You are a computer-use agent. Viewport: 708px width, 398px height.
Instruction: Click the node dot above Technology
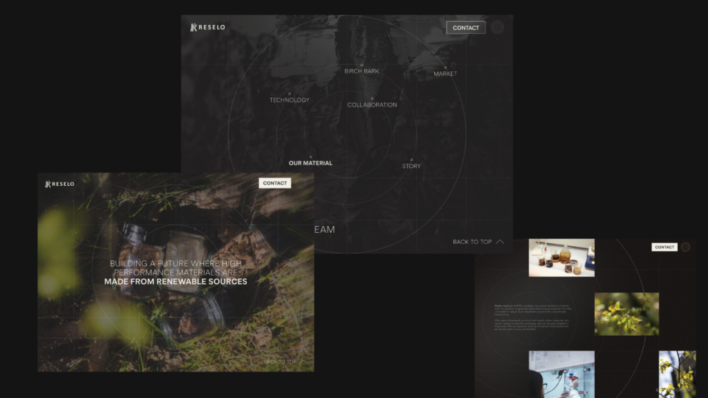point(290,93)
